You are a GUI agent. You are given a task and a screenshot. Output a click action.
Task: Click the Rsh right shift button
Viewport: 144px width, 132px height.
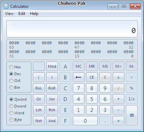pyautogui.click(x=52, y=110)
